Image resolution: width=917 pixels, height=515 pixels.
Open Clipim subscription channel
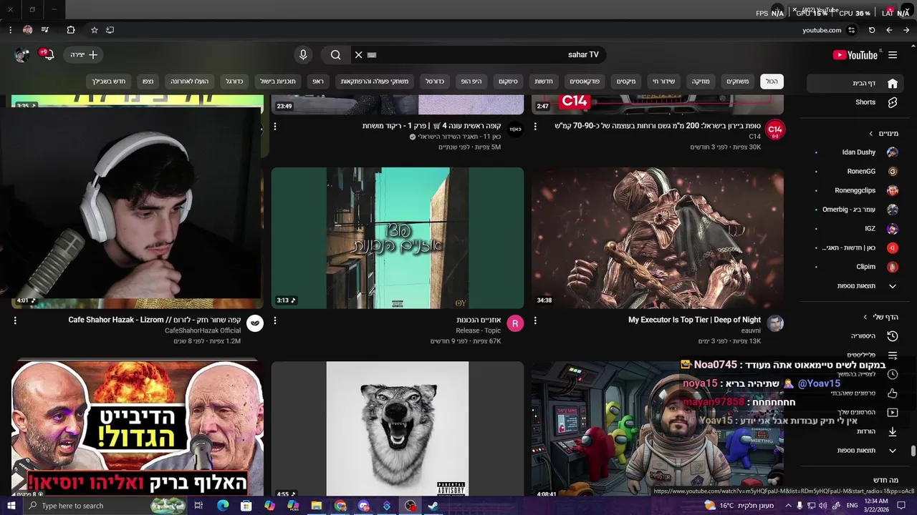pyautogui.click(x=856, y=267)
